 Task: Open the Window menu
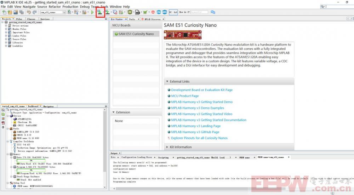116,7
